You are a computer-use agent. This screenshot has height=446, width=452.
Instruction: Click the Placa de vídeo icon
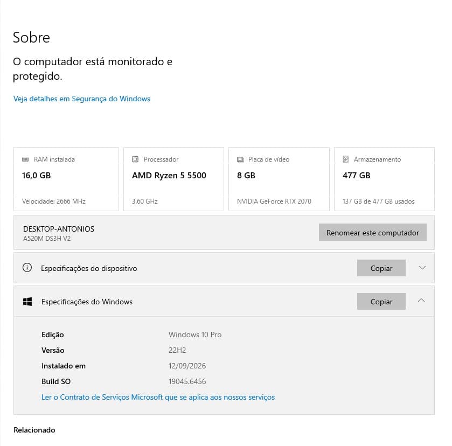240,159
